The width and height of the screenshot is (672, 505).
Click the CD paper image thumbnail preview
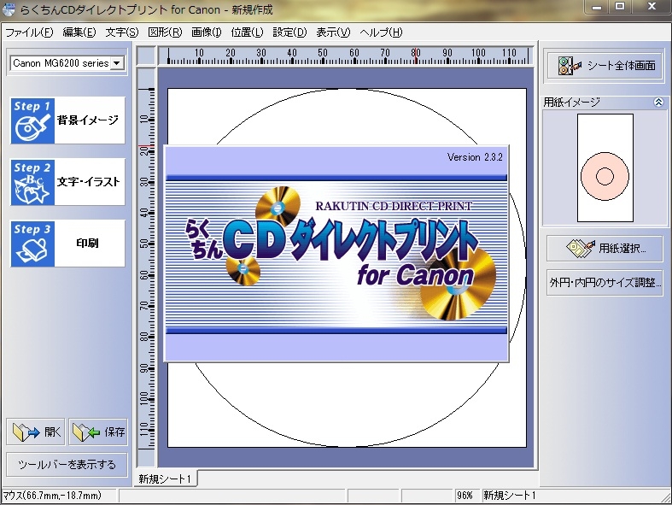pos(605,167)
